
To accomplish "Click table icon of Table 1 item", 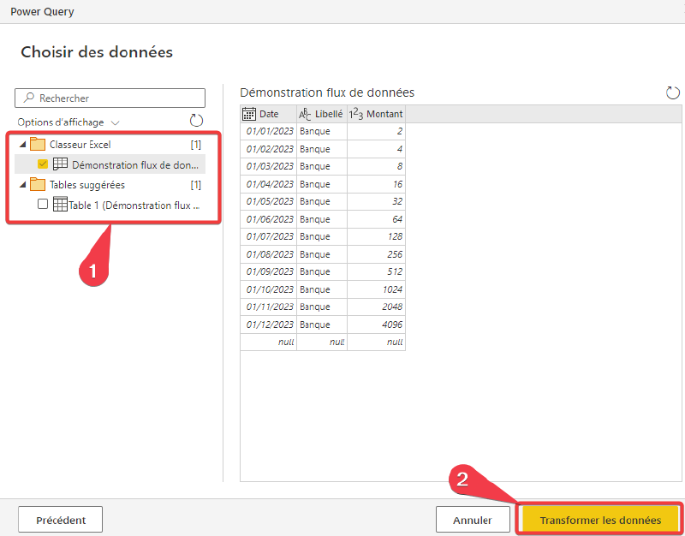I will tap(60, 204).
